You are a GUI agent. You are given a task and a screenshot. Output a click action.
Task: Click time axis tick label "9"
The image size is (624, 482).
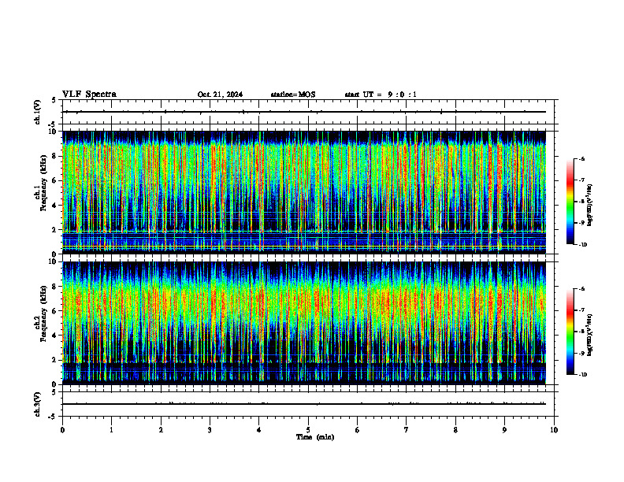(504, 430)
